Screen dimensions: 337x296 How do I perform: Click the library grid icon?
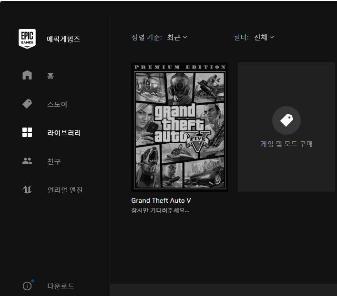pos(27,132)
